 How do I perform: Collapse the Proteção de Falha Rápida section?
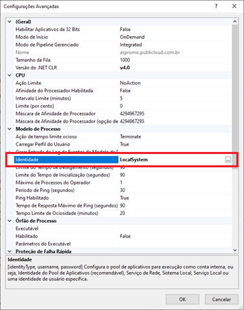pyautogui.click(x=9, y=251)
